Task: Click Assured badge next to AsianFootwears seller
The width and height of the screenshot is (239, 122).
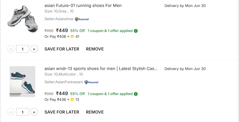Action: point(91,82)
